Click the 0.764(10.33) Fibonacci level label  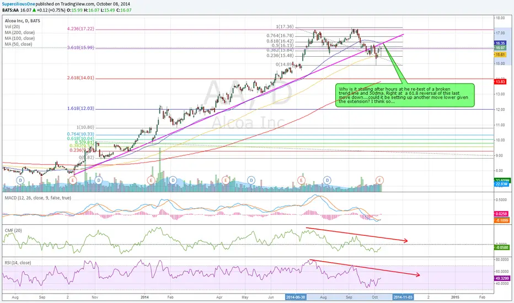(81, 134)
